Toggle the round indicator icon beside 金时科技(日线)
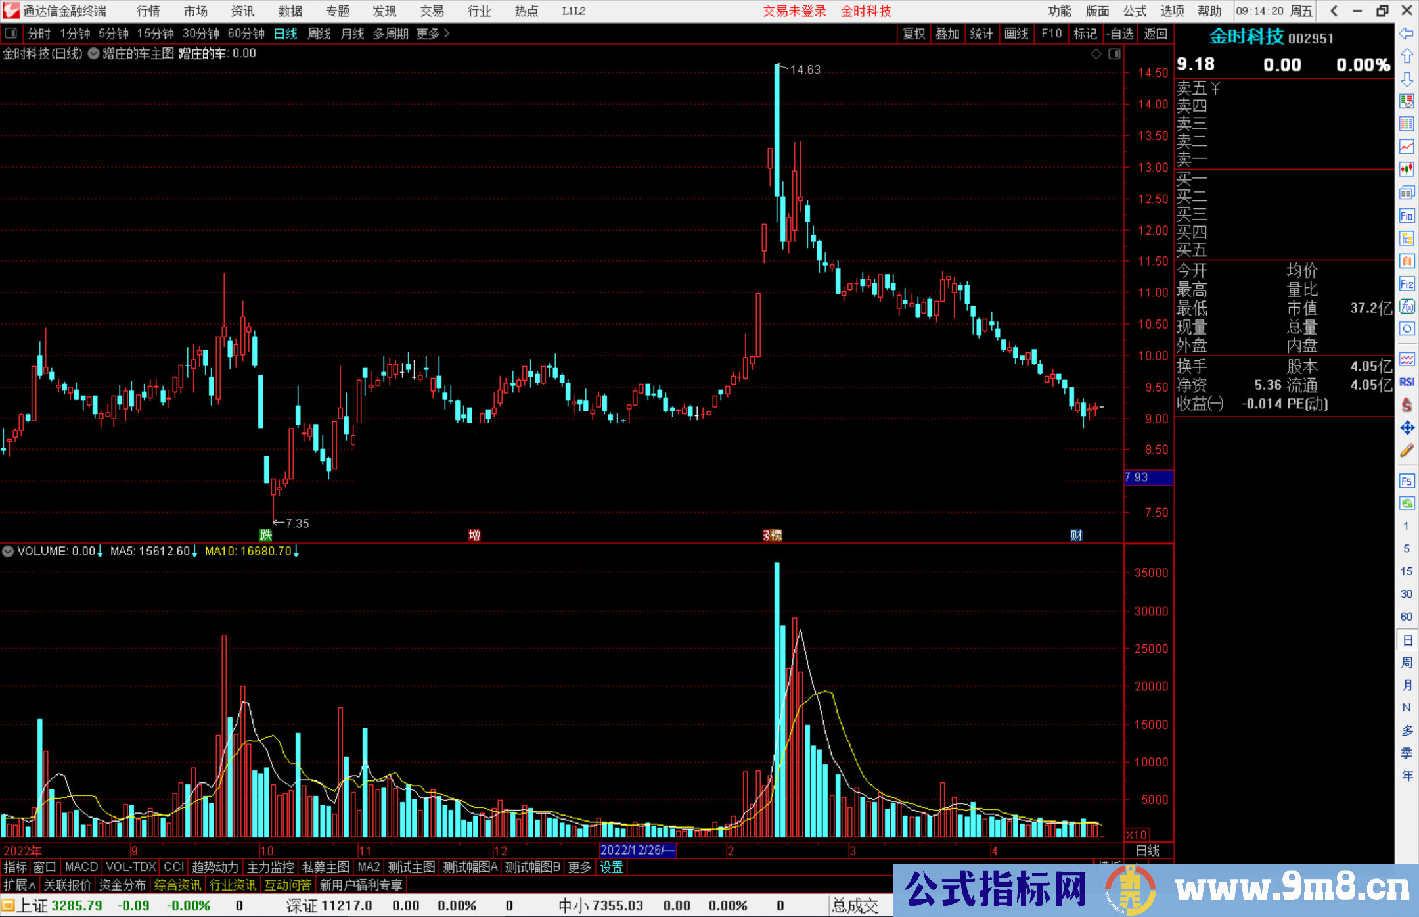The width and height of the screenshot is (1419, 917). pyautogui.click(x=94, y=54)
